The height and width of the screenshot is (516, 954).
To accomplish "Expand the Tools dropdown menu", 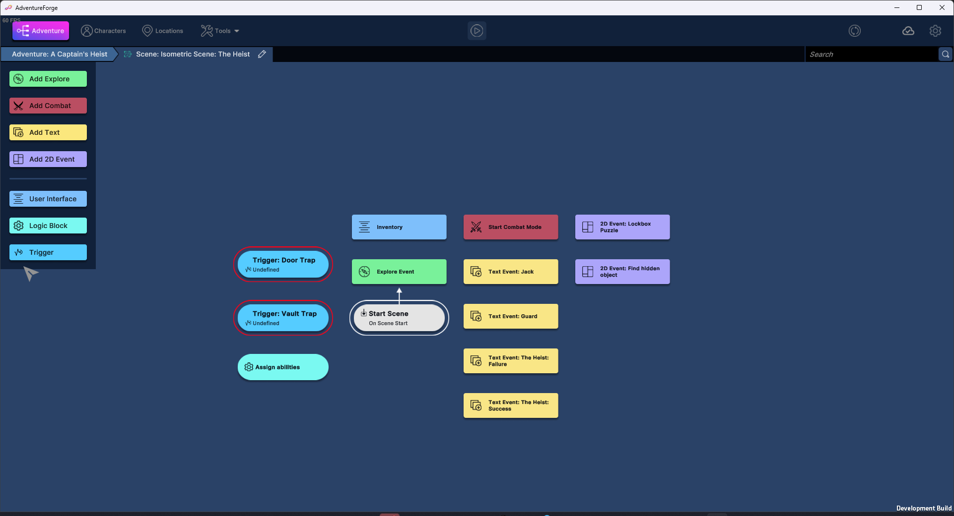I will coord(220,31).
